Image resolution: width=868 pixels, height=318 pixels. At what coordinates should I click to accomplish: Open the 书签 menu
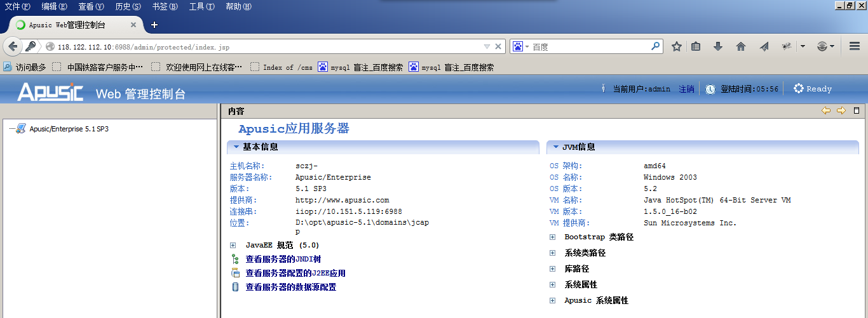coord(165,6)
